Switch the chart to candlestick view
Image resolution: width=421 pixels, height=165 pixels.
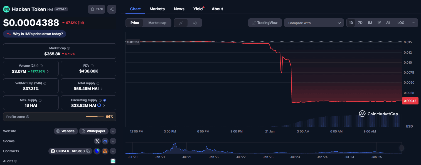pos(195,23)
